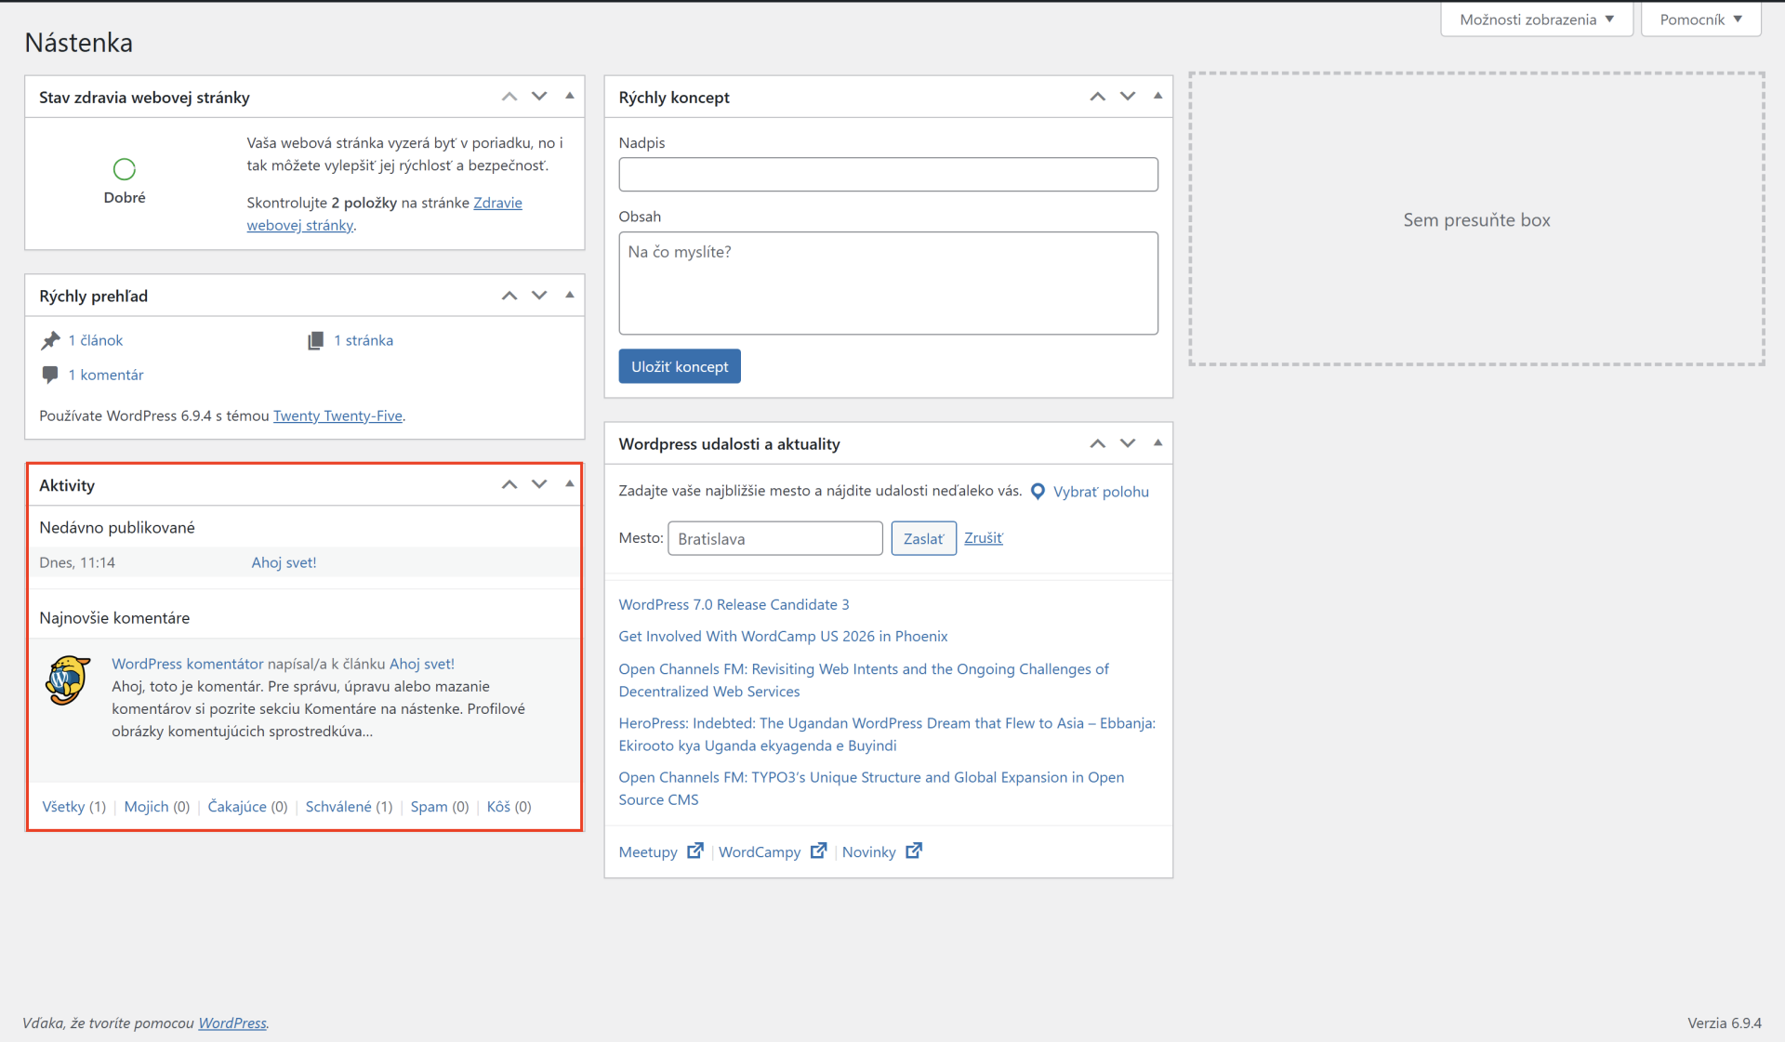The width and height of the screenshot is (1785, 1042).
Task: Open the Novinky link
Action: pos(869,851)
